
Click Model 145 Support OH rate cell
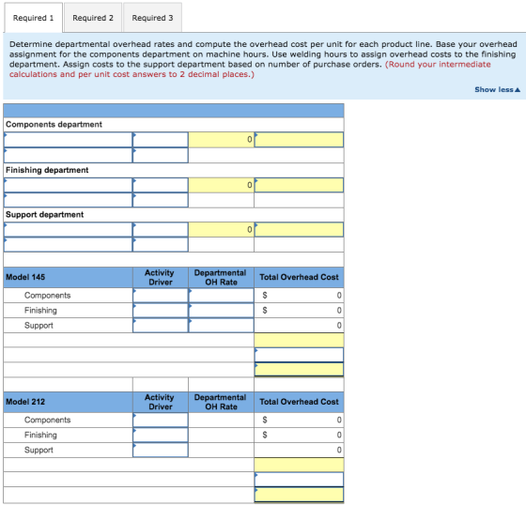(221, 325)
